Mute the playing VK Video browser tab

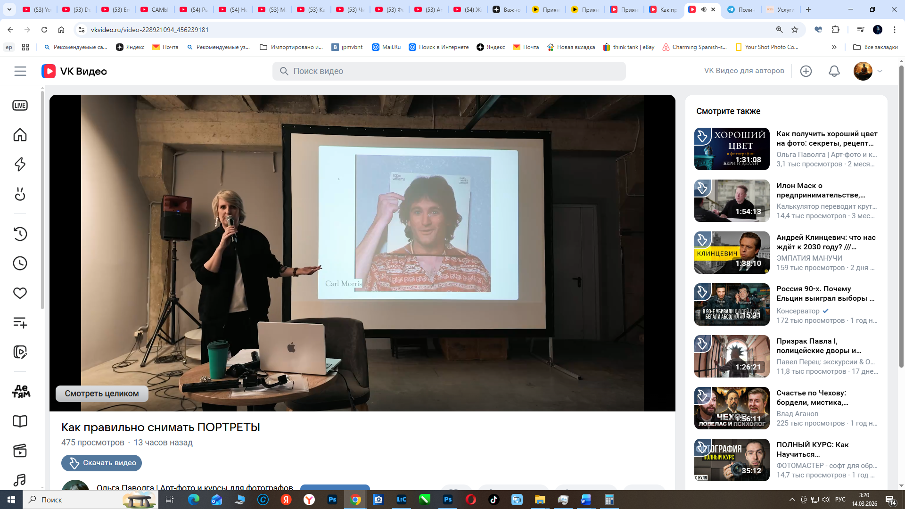point(703,9)
